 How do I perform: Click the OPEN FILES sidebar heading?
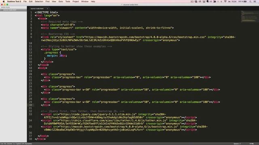click(x=5, y=7)
